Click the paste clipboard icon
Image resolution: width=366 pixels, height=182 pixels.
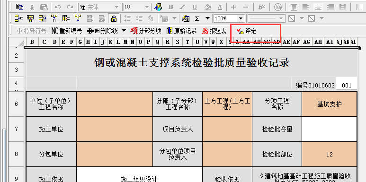click(x=44, y=7)
